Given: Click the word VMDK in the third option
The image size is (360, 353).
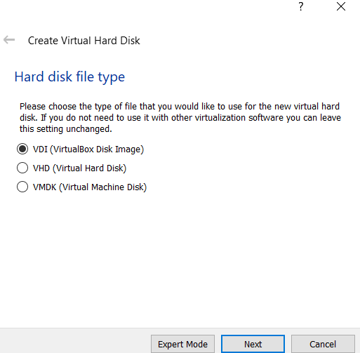Looking at the screenshot, I should pyautogui.click(x=45, y=187).
